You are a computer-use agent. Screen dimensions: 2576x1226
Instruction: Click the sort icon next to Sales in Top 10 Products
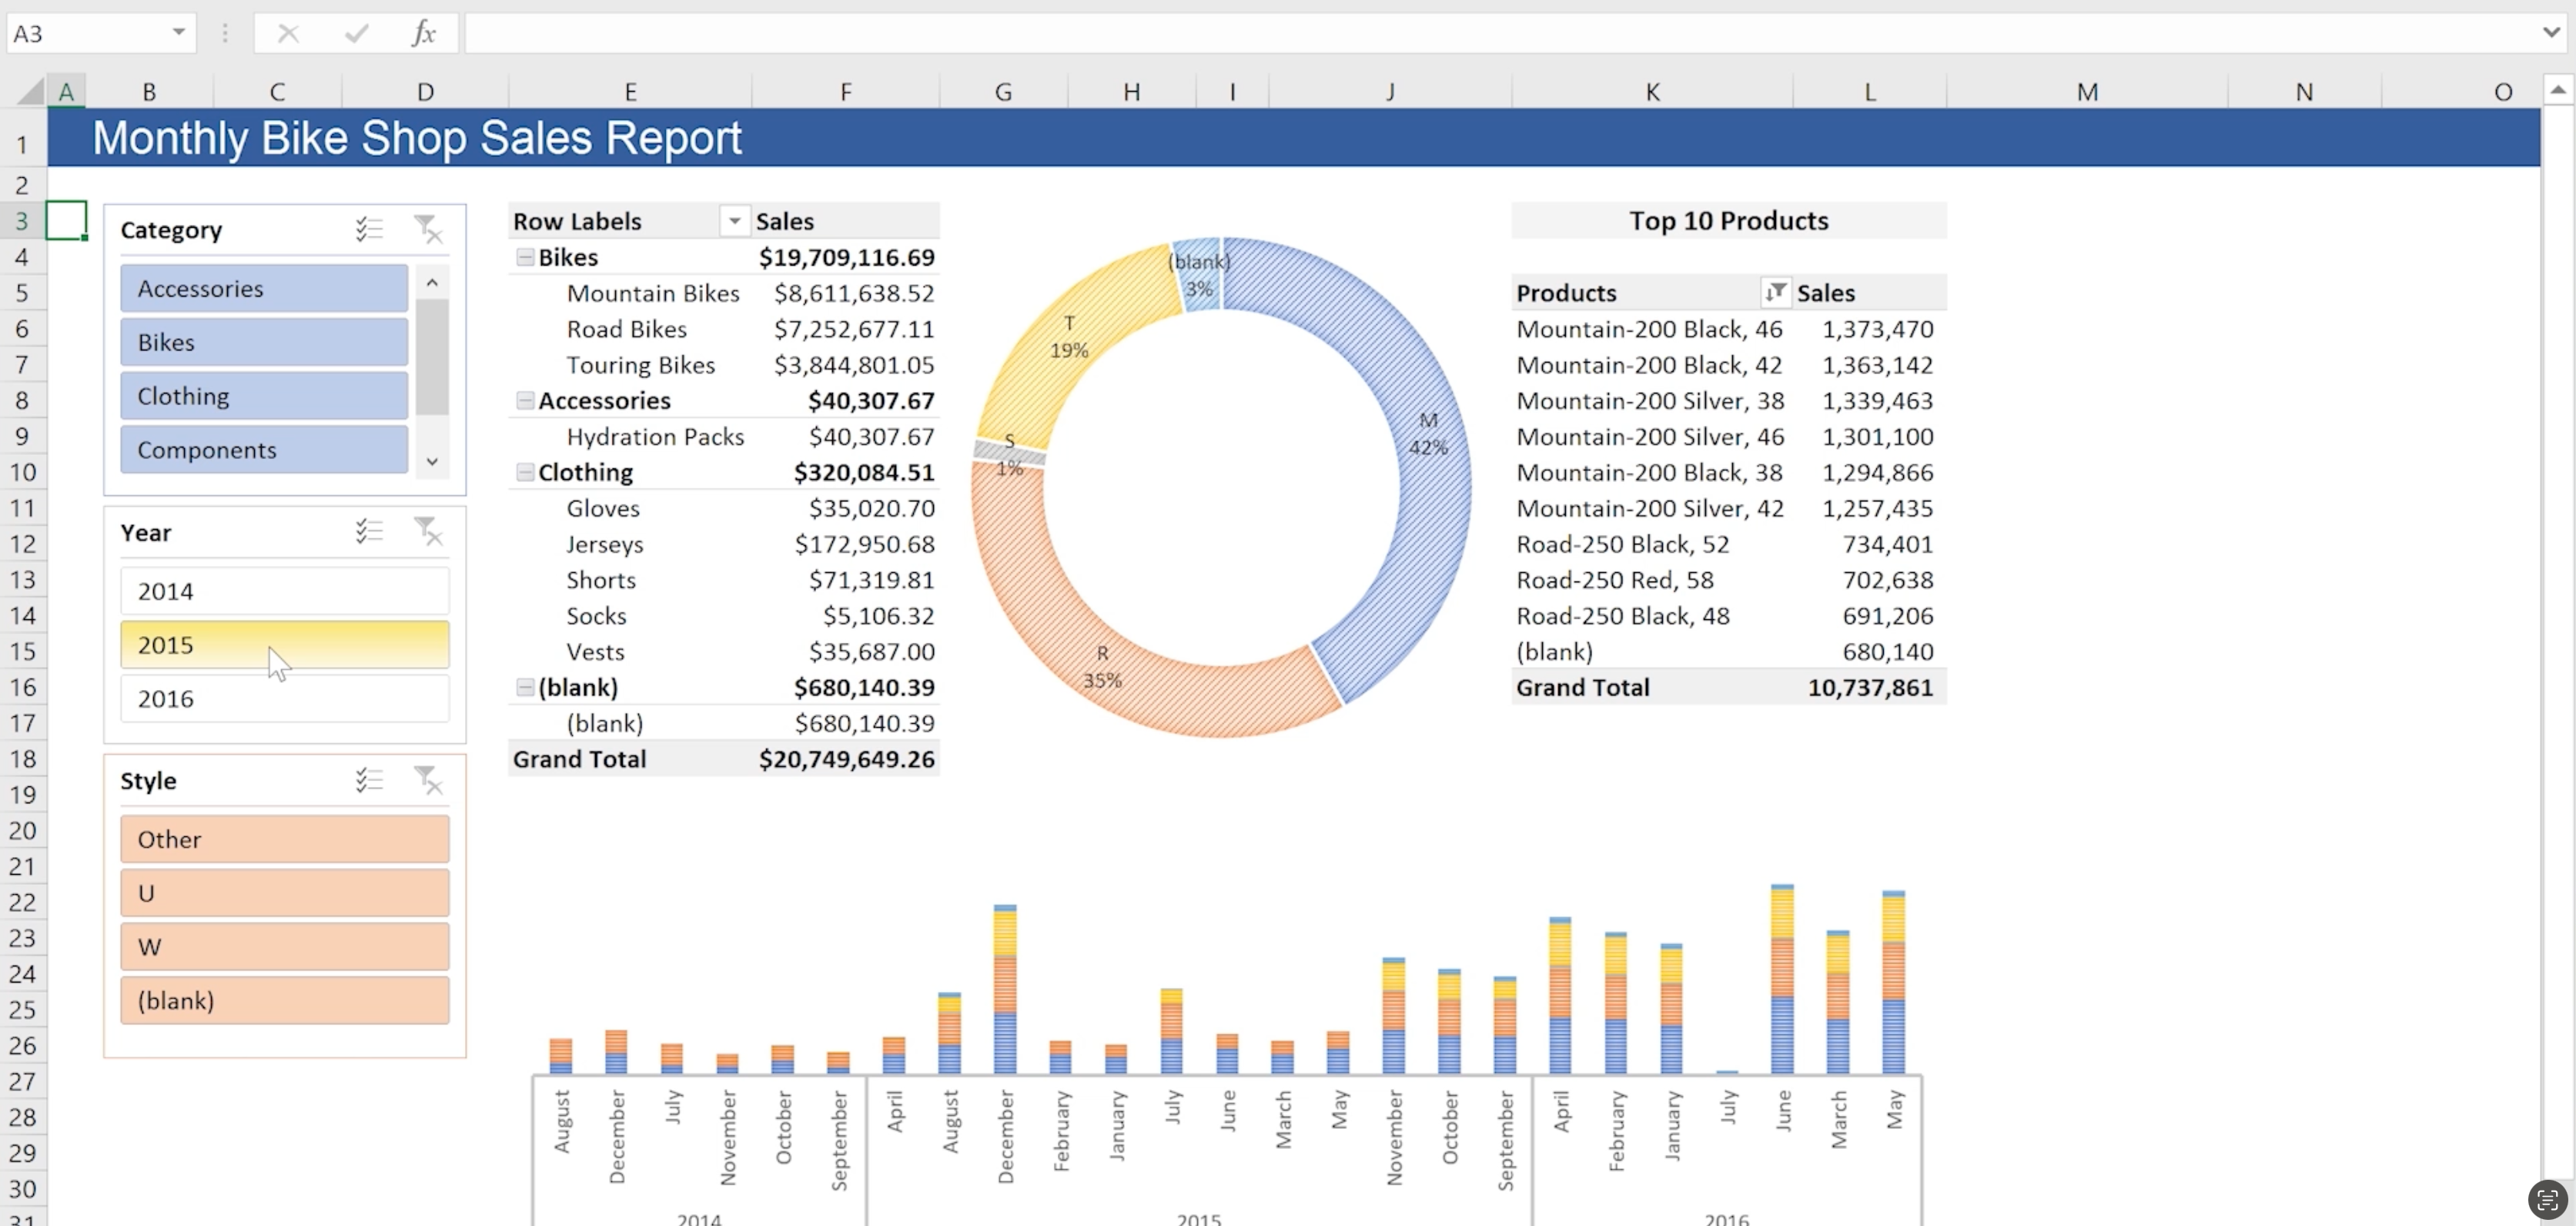click(1777, 291)
